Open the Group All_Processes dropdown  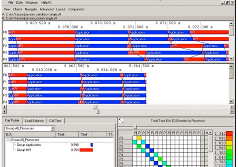click(x=53, y=128)
